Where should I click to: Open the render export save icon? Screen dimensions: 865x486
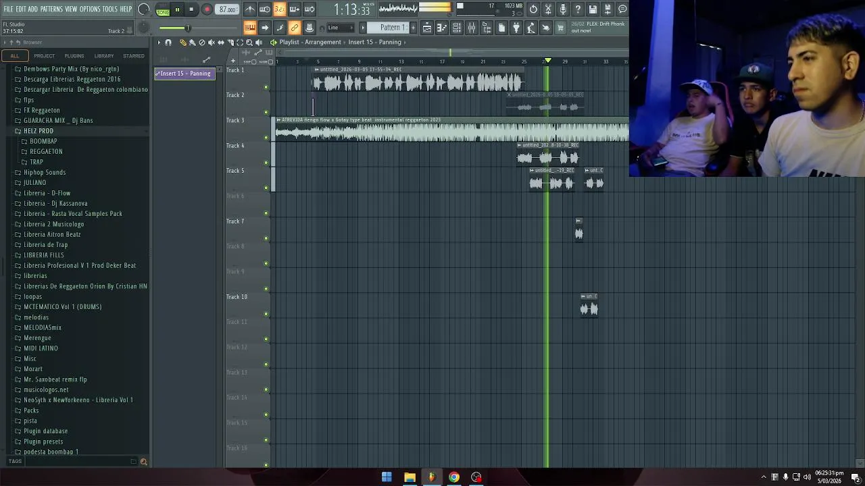pyautogui.click(x=608, y=9)
